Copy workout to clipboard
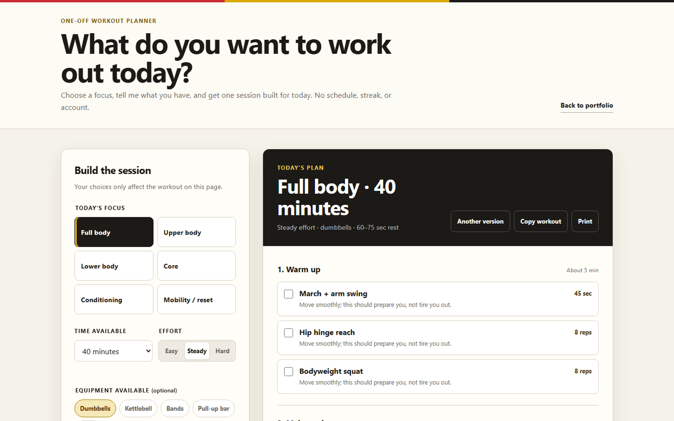Screen dimensions: 674x421 pos(541,221)
